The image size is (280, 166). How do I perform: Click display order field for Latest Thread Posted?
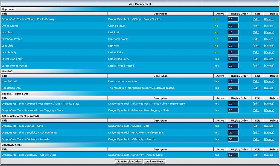tap(233, 66)
